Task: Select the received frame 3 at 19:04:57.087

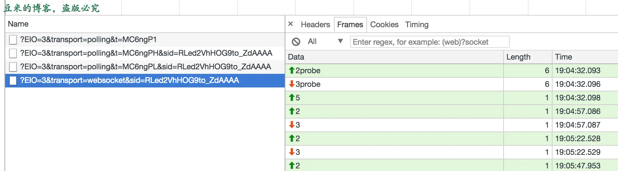Action: click(452, 125)
